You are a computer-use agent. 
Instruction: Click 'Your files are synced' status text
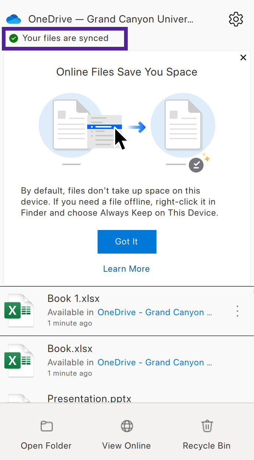coord(66,38)
